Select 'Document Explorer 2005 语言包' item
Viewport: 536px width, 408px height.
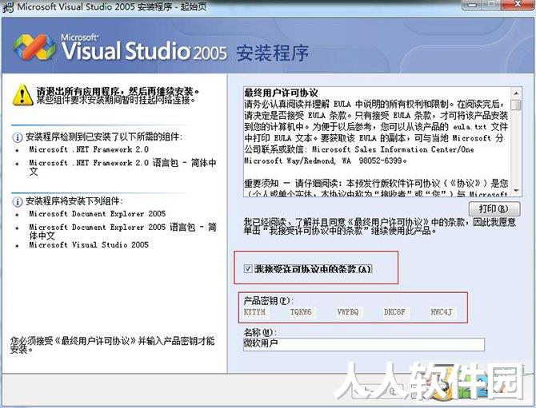pos(122,231)
